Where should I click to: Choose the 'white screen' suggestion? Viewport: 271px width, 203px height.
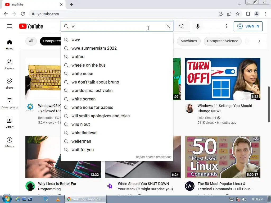(x=117, y=99)
